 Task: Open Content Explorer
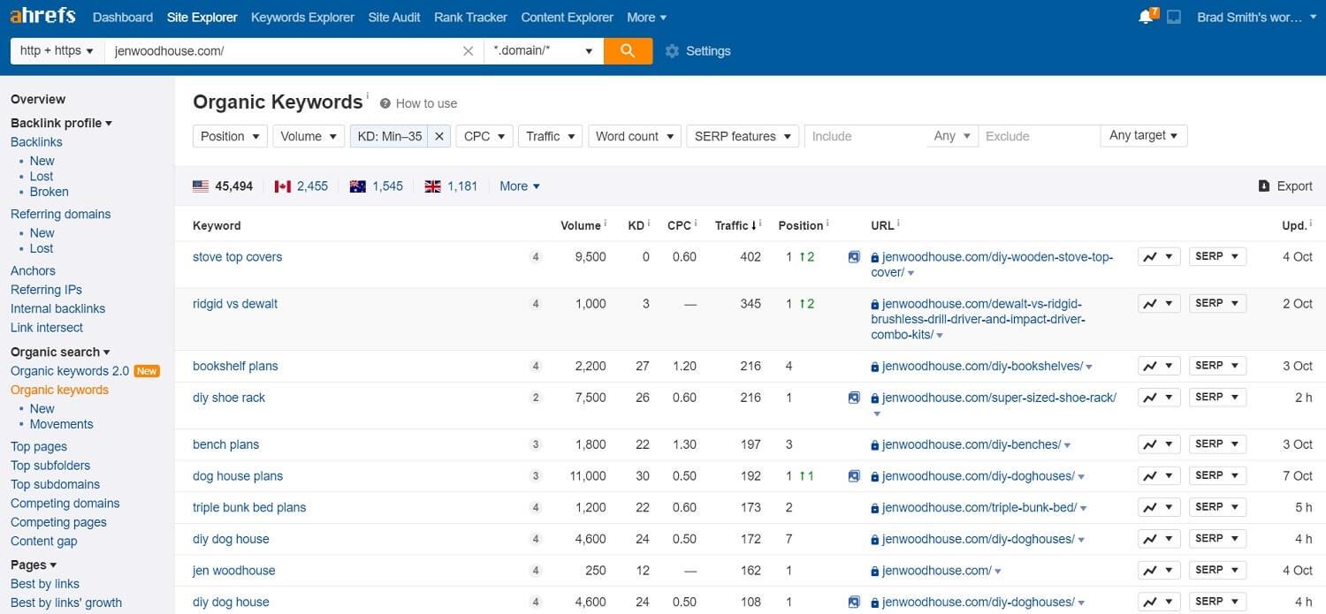[568, 17]
